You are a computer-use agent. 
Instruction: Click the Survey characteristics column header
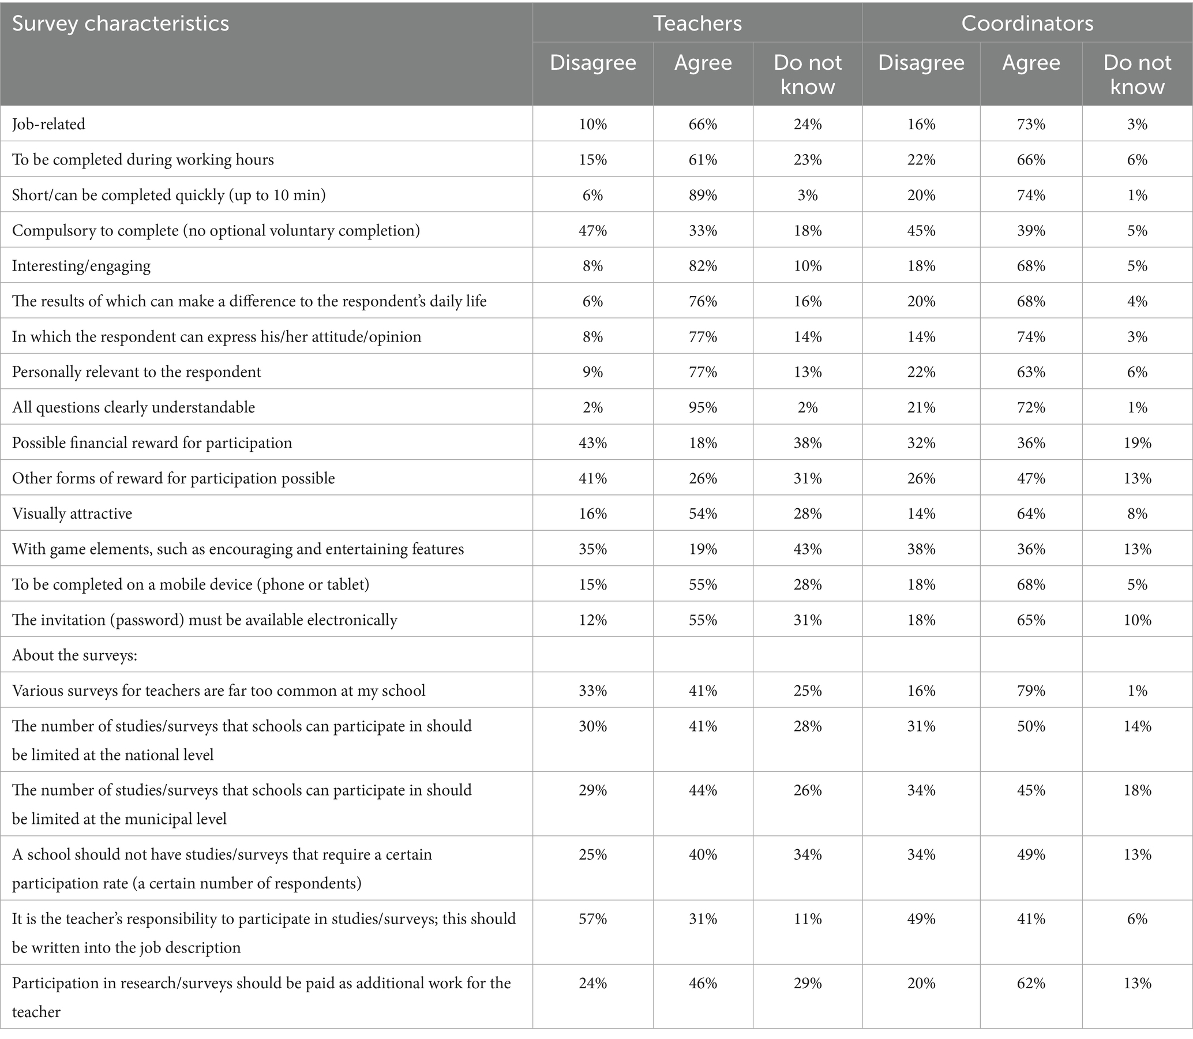(x=121, y=24)
